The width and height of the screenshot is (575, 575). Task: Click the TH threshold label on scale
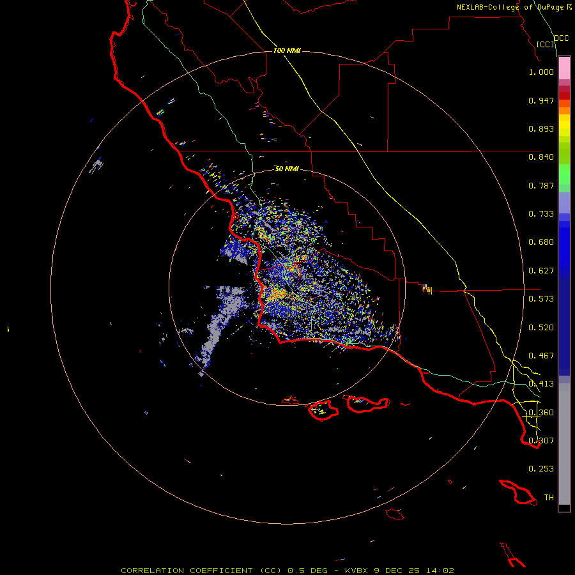point(549,498)
